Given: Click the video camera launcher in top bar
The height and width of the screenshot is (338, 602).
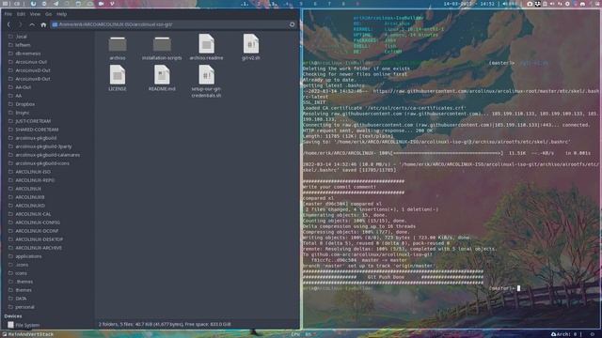Looking at the screenshot, I should point(101,4).
